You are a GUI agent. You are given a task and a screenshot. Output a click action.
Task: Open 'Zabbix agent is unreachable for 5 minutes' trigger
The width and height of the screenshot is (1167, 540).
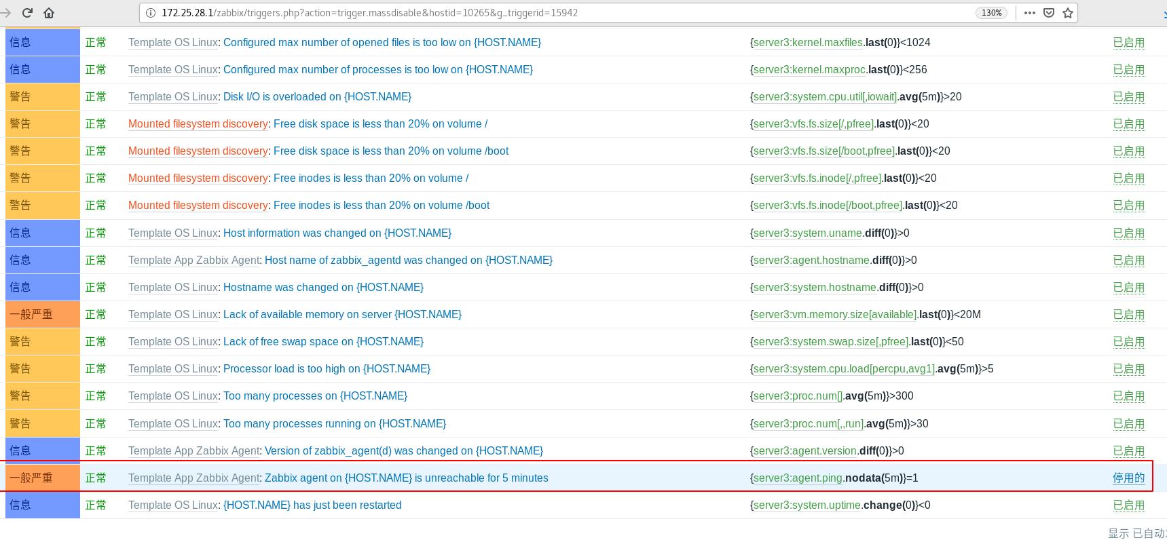[x=407, y=478]
